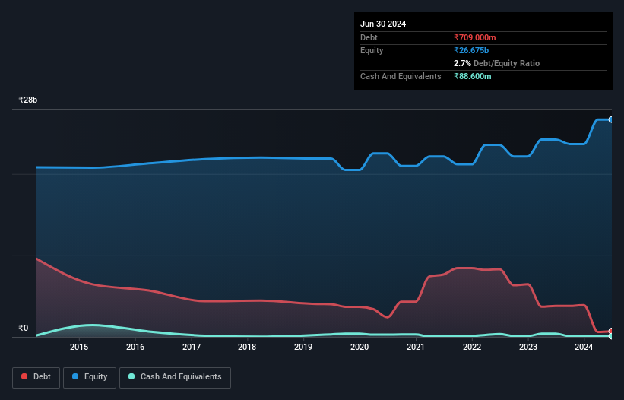This screenshot has width=624, height=400.
Task: Click the Debt label in the tooltip
Action: click(369, 37)
